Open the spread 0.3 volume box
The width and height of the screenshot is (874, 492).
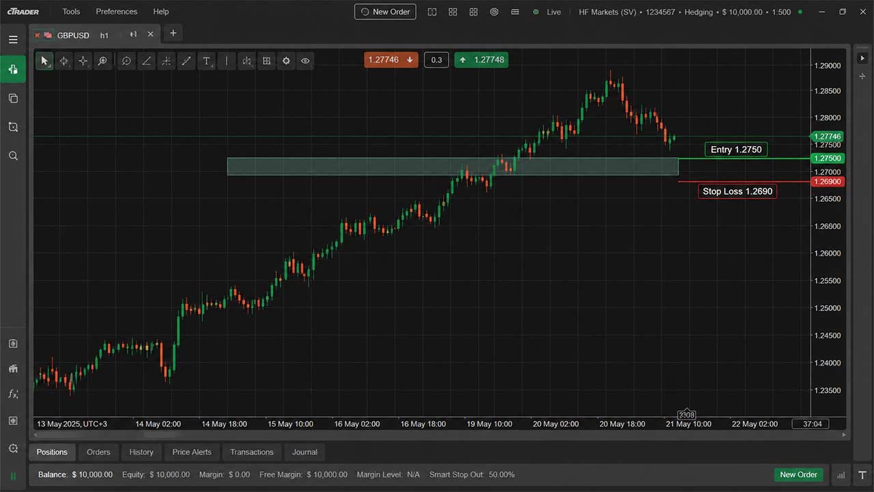coord(436,60)
